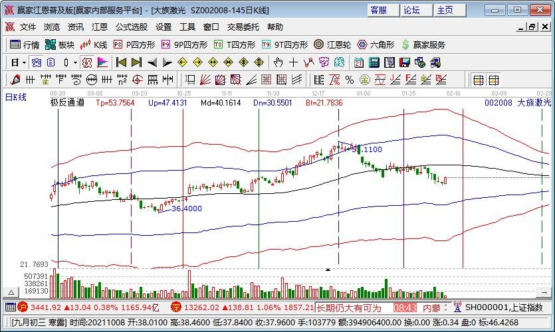Select the n² time-line tool
Image resolution: width=555 pixels, height=332 pixels.
[122, 80]
